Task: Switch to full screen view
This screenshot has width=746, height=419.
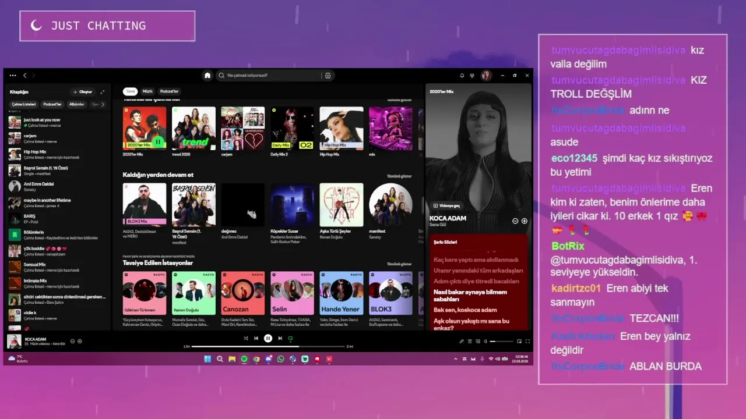Action: (x=527, y=341)
